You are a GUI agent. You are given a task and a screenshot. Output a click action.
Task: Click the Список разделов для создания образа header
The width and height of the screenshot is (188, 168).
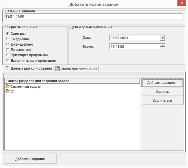pyautogui.click(x=72, y=81)
